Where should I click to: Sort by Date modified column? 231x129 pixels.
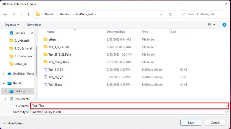pyautogui.click(x=116, y=32)
